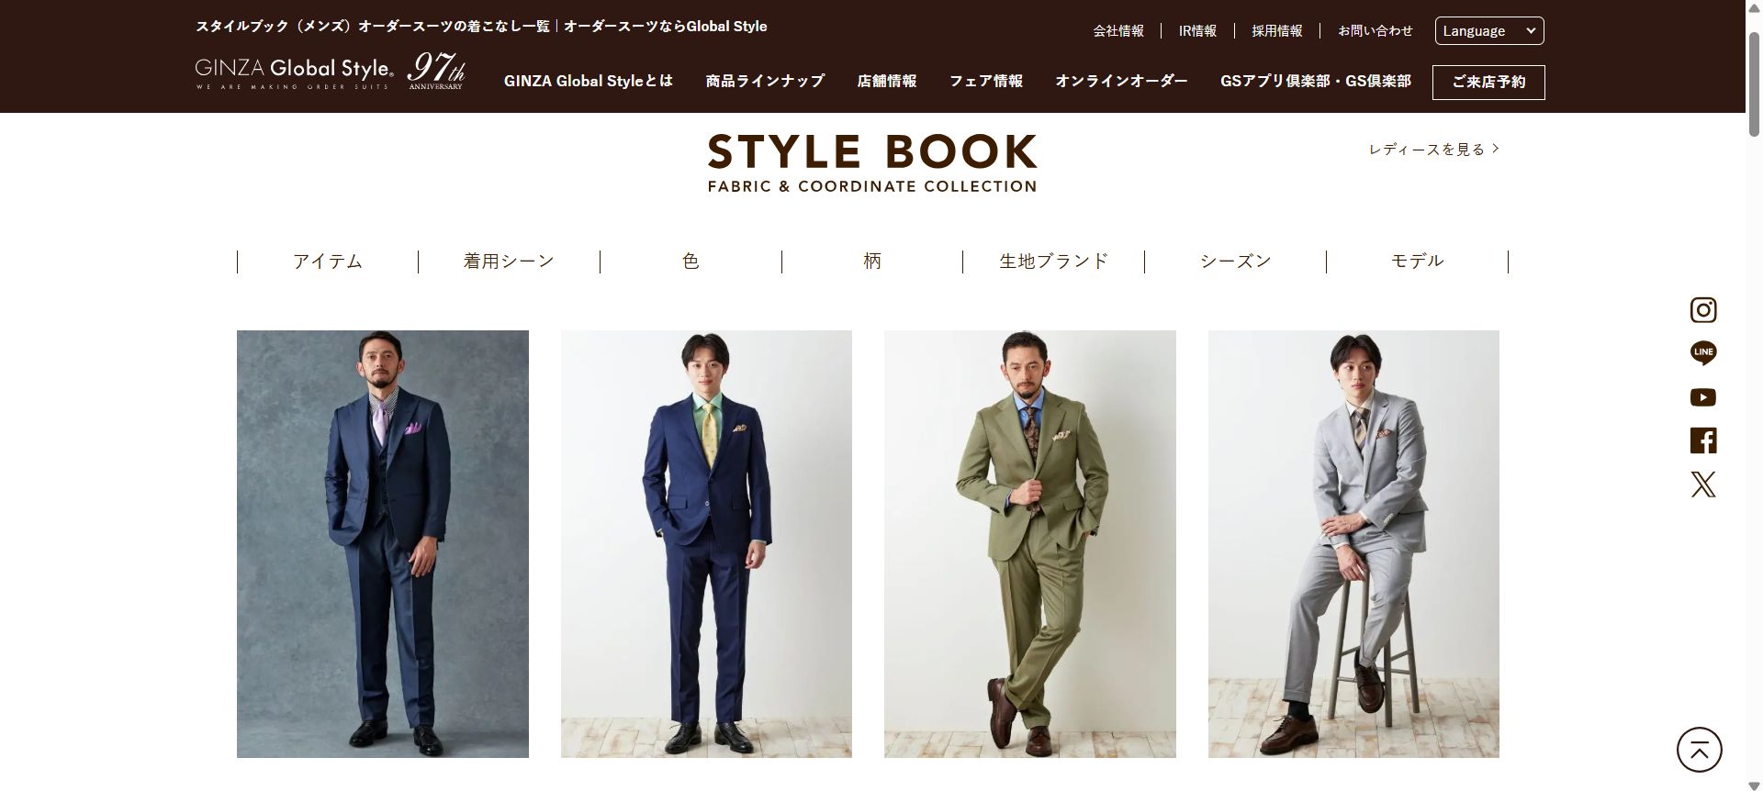
Task: Open the お問い合わせ link
Action: [1375, 30]
